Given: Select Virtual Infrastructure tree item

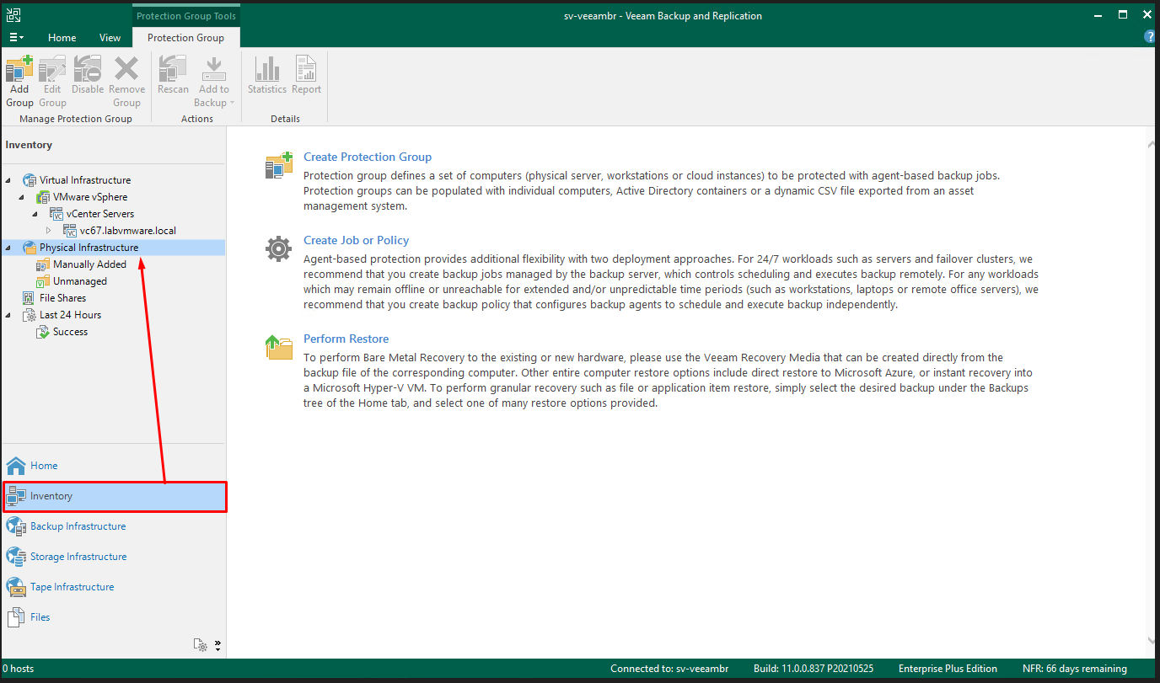Looking at the screenshot, I should [x=85, y=180].
